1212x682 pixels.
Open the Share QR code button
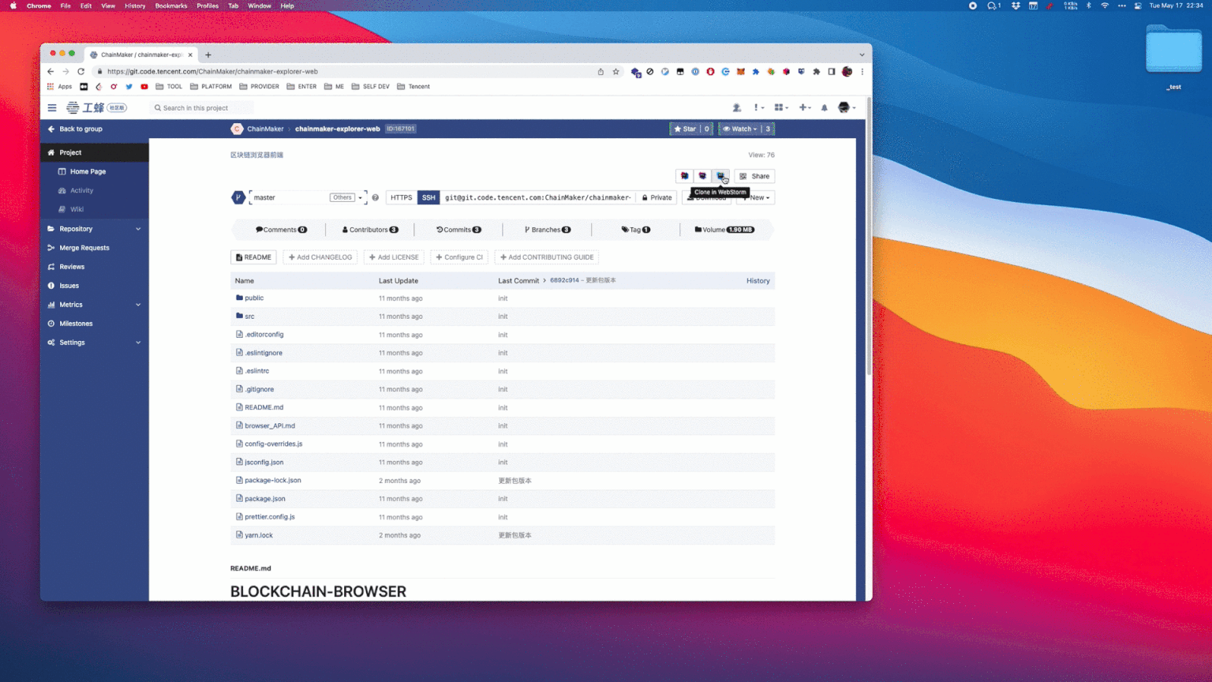tap(754, 176)
